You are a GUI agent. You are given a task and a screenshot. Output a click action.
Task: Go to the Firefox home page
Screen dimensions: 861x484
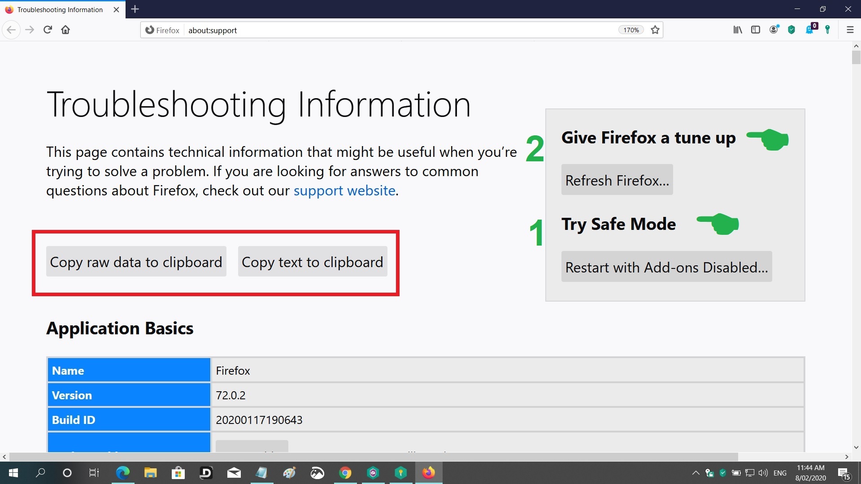click(x=65, y=30)
